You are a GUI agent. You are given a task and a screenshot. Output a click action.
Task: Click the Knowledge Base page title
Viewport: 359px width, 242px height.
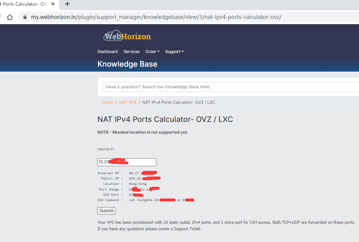pyautogui.click(x=127, y=64)
